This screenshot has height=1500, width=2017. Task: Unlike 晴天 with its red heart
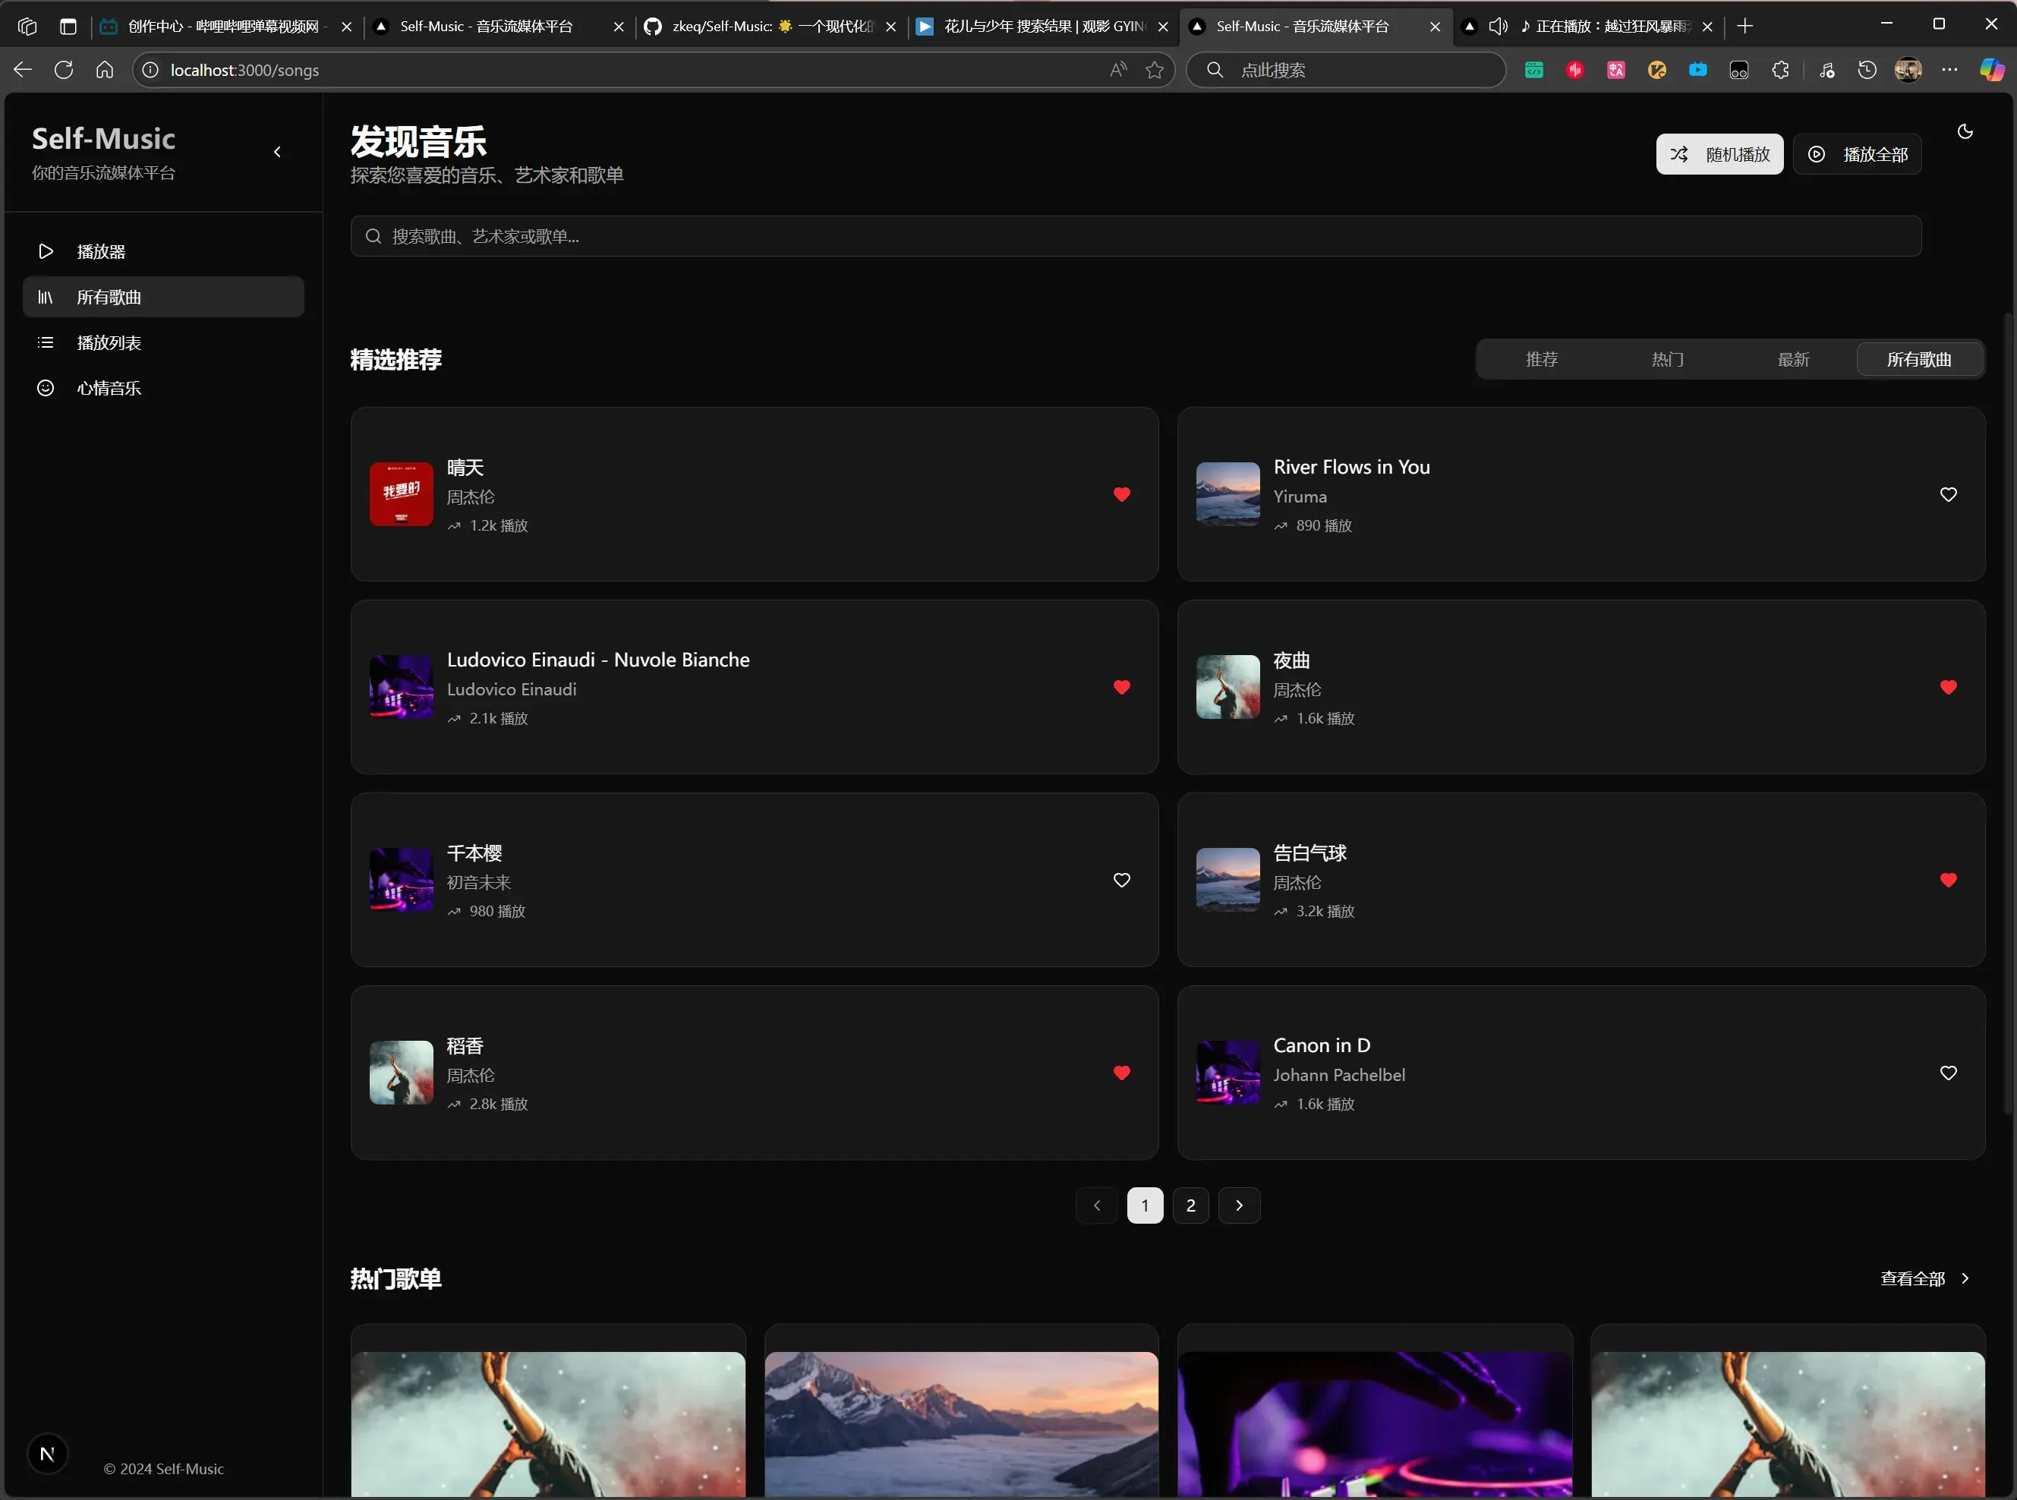tap(1121, 495)
